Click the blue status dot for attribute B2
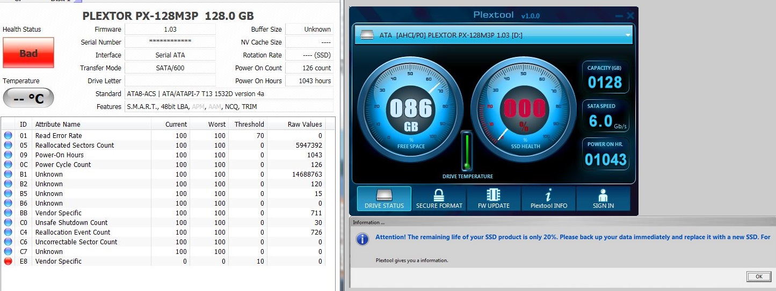Screen dimensions: 776x291 tap(8, 184)
